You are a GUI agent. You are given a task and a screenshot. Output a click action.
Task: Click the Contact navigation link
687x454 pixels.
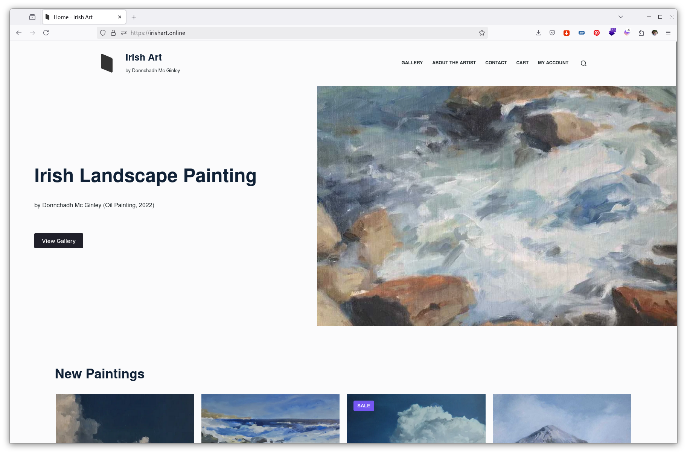pyautogui.click(x=496, y=63)
